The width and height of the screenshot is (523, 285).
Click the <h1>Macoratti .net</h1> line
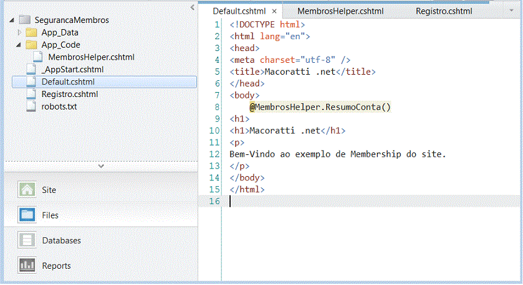tap(287, 131)
